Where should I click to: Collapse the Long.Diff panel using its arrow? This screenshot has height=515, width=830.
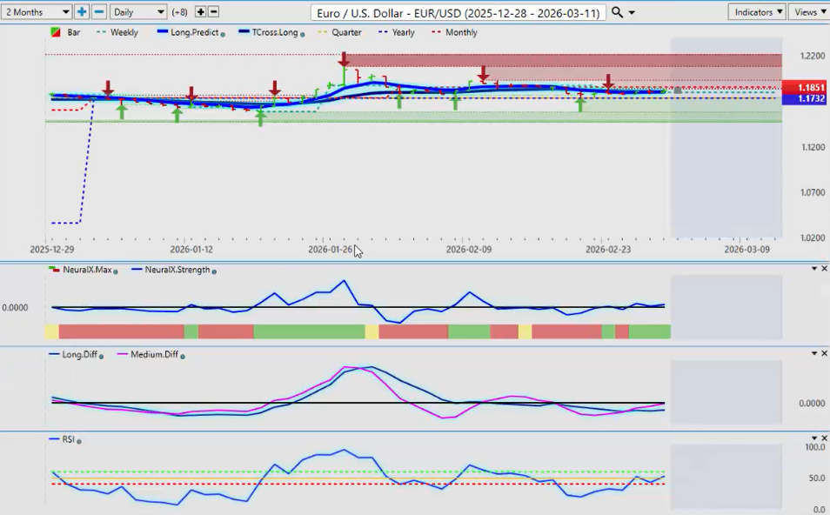[x=814, y=353]
